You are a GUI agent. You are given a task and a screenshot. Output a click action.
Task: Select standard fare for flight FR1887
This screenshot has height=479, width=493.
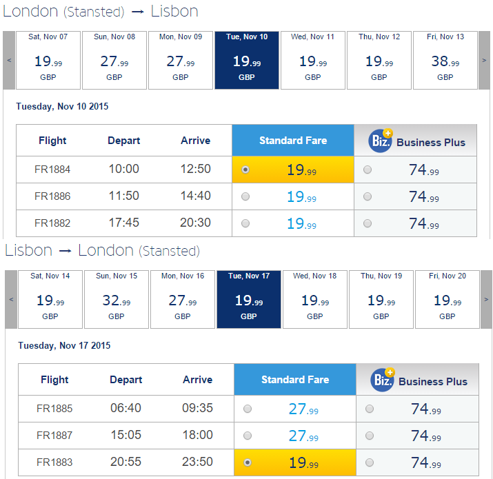tap(248, 436)
